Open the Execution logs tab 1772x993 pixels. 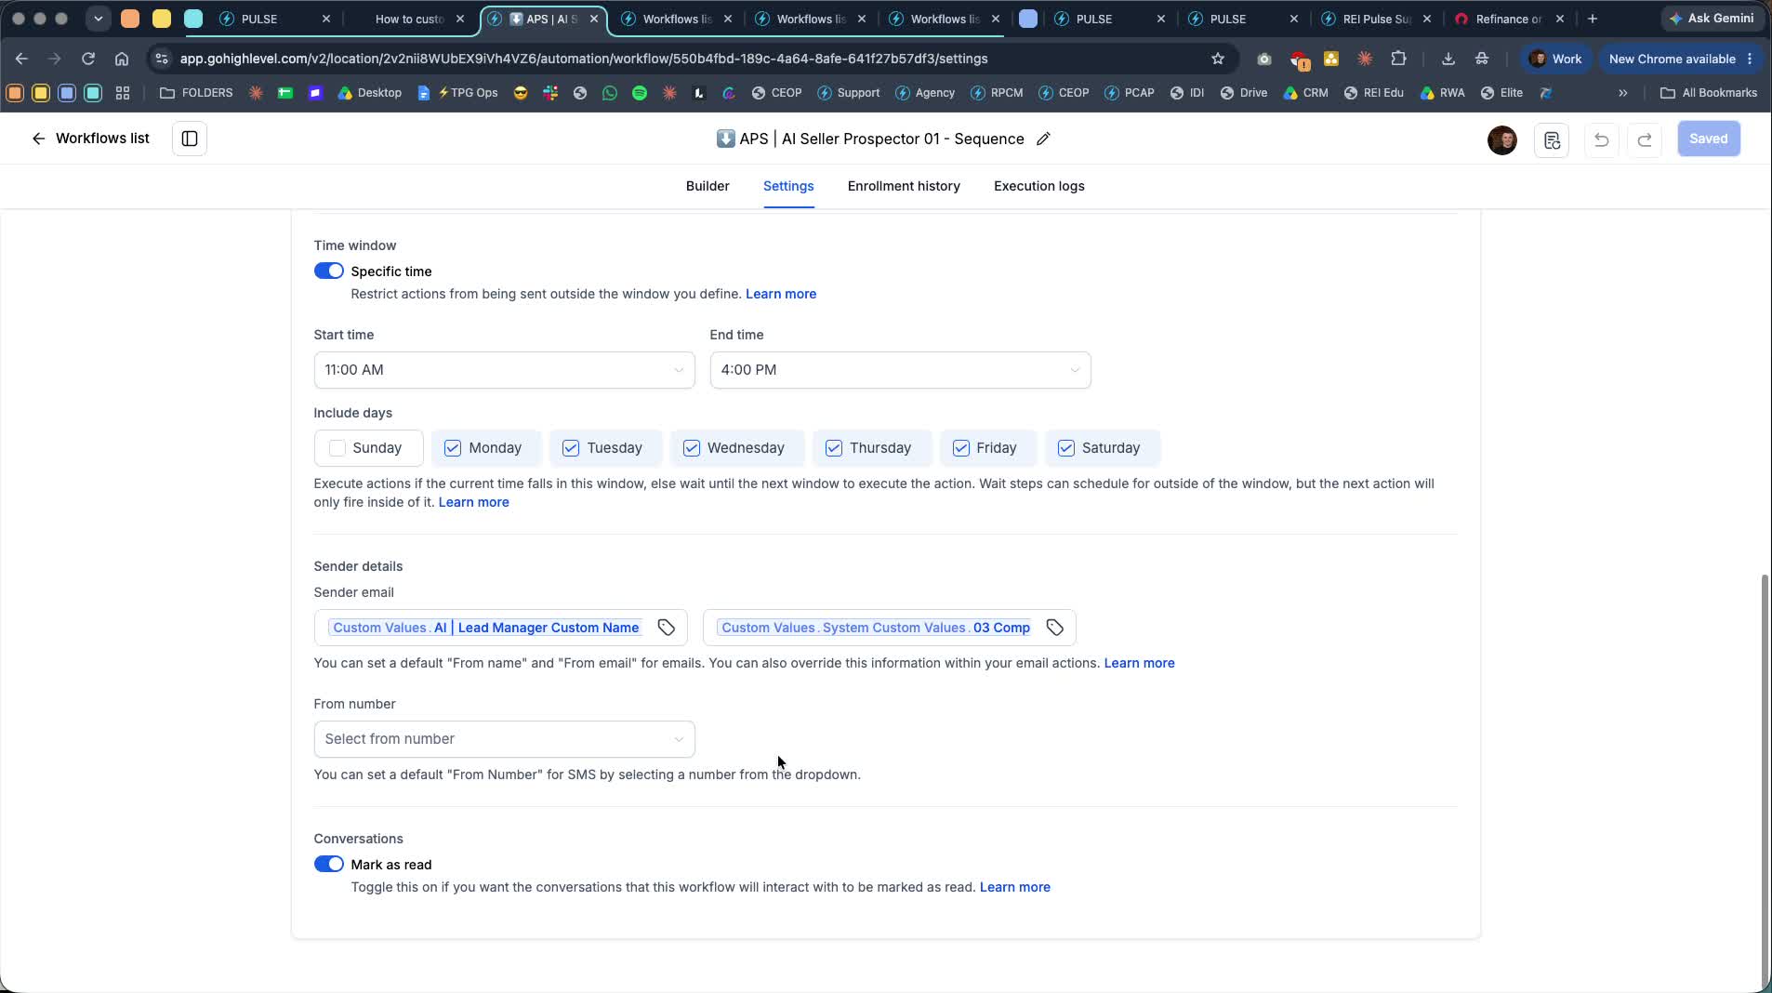click(1039, 186)
